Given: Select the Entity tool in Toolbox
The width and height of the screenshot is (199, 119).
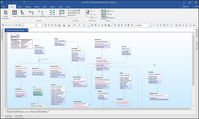Looking at the screenshot, I should coord(15,14).
